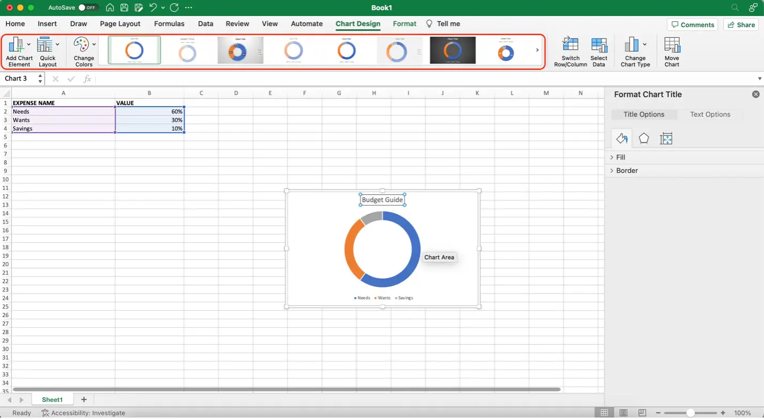Open the Quick Layout dropdown arrow
The width and height of the screenshot is (764, 419).
tap(57, 44)
